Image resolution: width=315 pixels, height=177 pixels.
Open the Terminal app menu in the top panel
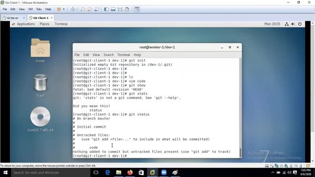(61, 24)
